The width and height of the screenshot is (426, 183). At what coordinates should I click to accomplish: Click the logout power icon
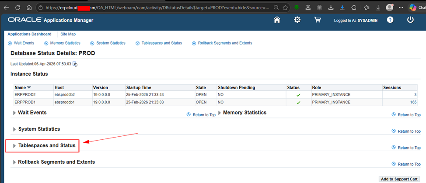pos(410,20)
